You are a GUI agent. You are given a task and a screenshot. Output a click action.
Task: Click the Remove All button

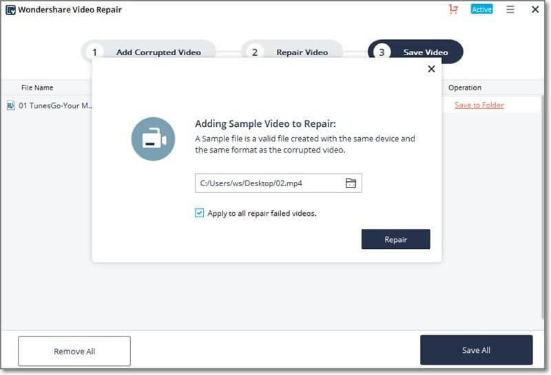pos(74,352)
